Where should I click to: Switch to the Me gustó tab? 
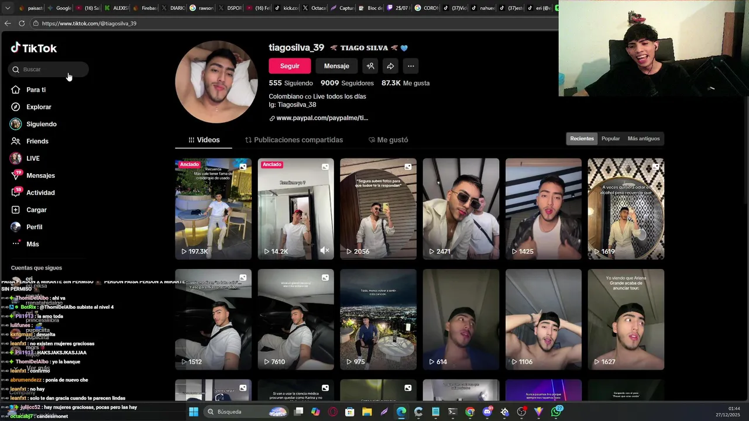click(388, 140)
